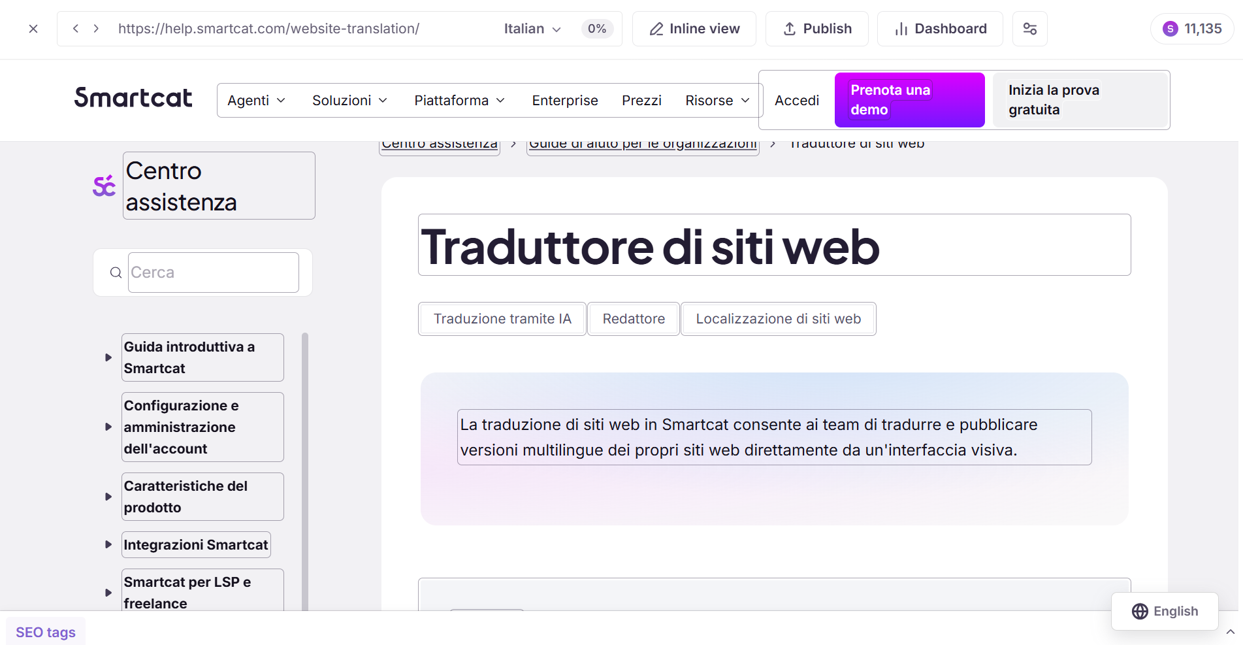Expand the bottom panel chevron
The width and height of the screenshot is (1243, 645).
[1230, 632]
